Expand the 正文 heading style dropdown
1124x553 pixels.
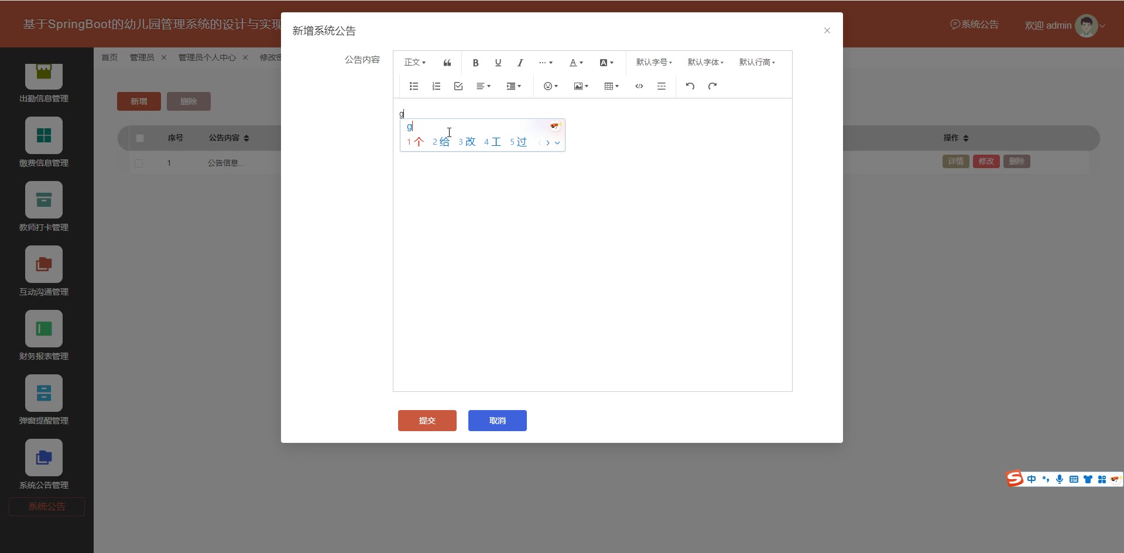(x=415, y=62)
